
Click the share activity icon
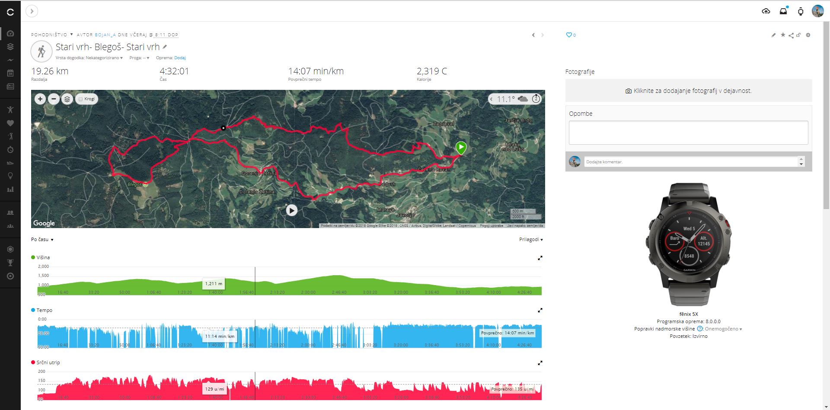coord(791,35)
